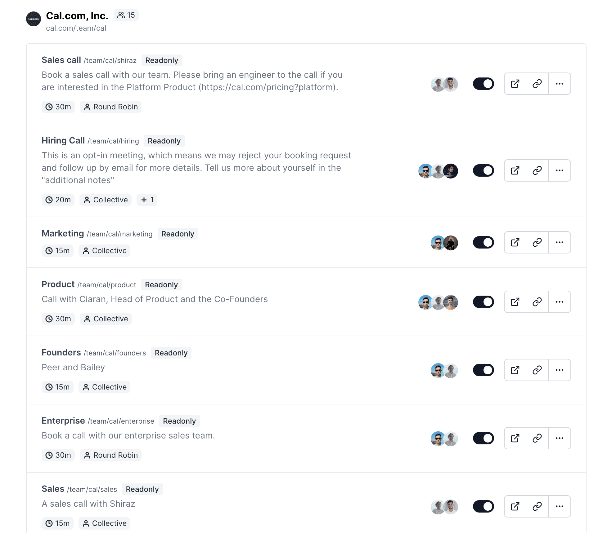Copy Enterprise event link
Viewport: 612px width, 533px height.
(x=537, y=438)
